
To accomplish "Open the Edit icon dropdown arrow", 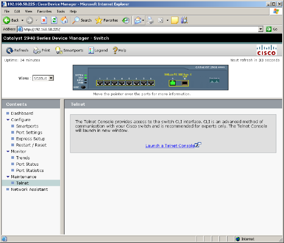I will [168, 20].
